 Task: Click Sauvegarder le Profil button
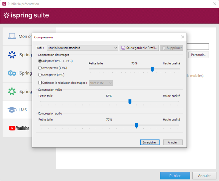pos(139,48)
